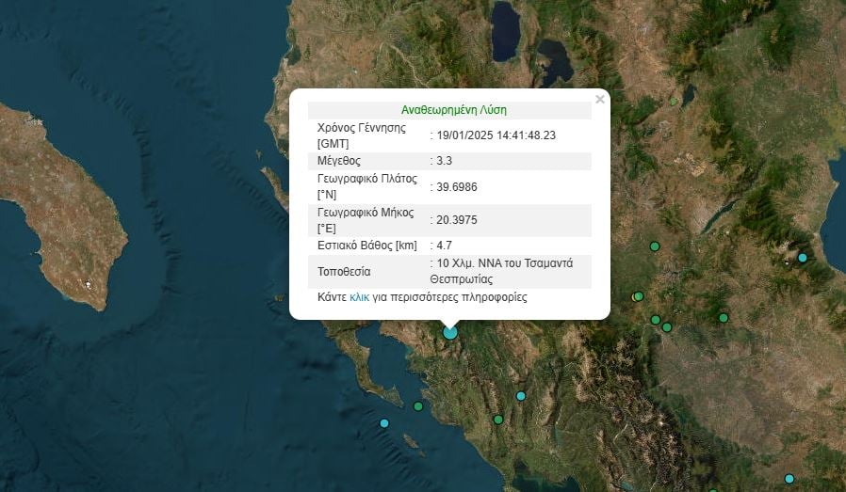846x492 pixels.
Task: Click the magnitude value 3.3
Action: (x=445, y=161)
